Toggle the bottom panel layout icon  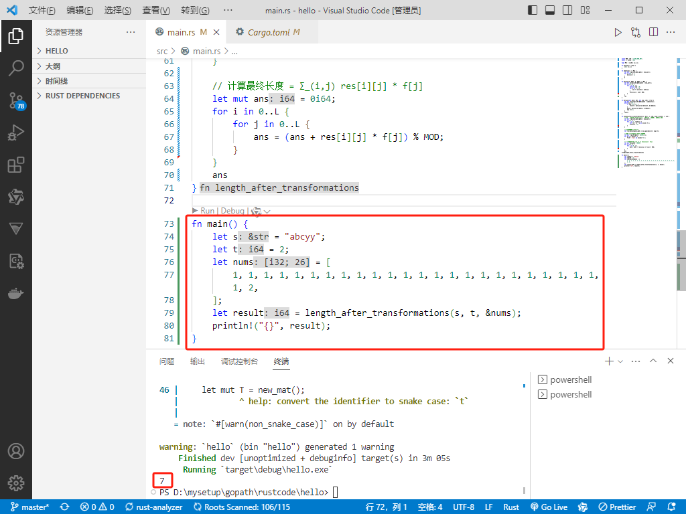point(550,10)
